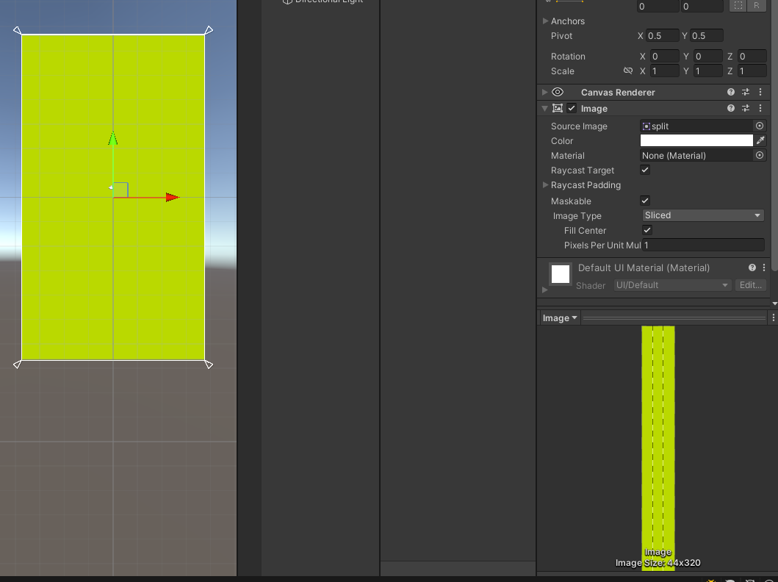The image size is (778, 582).
Task: Click red X-axis move gizmo arrow
Action: pos(172,198)
